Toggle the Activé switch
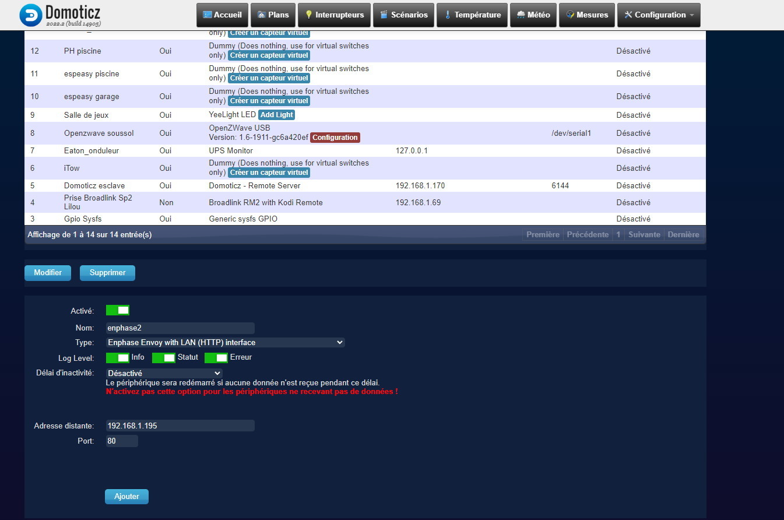This screenshot has width=784, height=520. pyautogui.click(x=118, y=310)
